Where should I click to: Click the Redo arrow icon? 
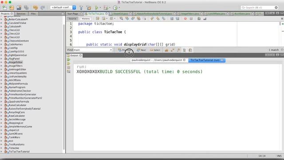43,8
